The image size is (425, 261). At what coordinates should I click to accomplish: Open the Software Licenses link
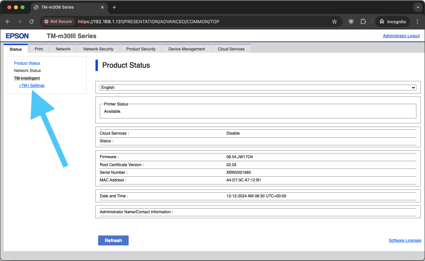point(405,240)
